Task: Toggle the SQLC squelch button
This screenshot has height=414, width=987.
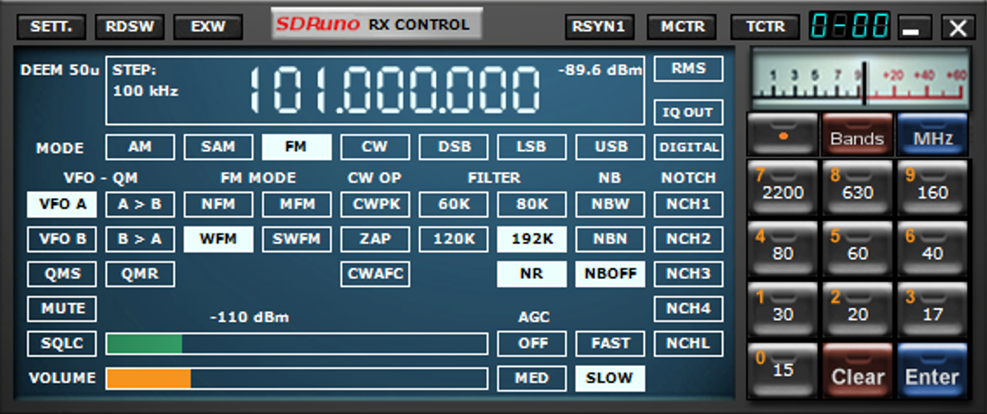Action: click(61, 344)
